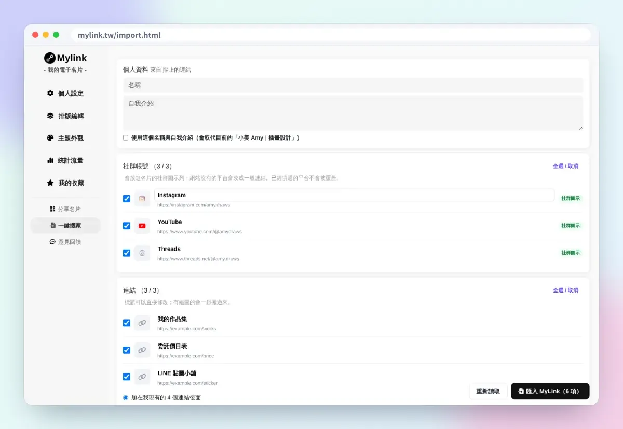Click the 名稱 name input field

point(353,85)
